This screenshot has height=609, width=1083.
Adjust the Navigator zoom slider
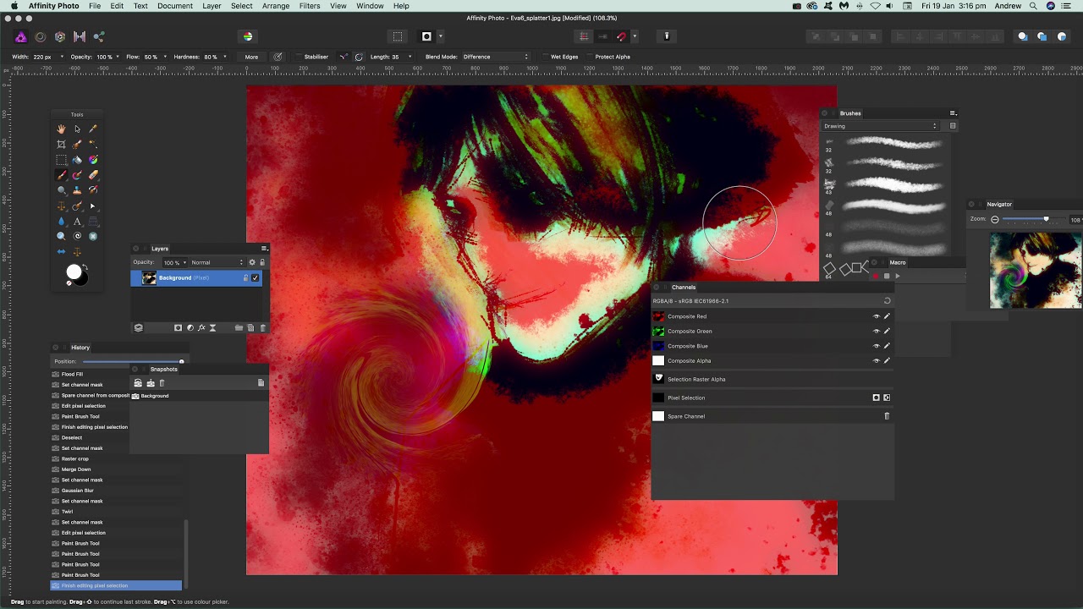(x=1046, y=220)
